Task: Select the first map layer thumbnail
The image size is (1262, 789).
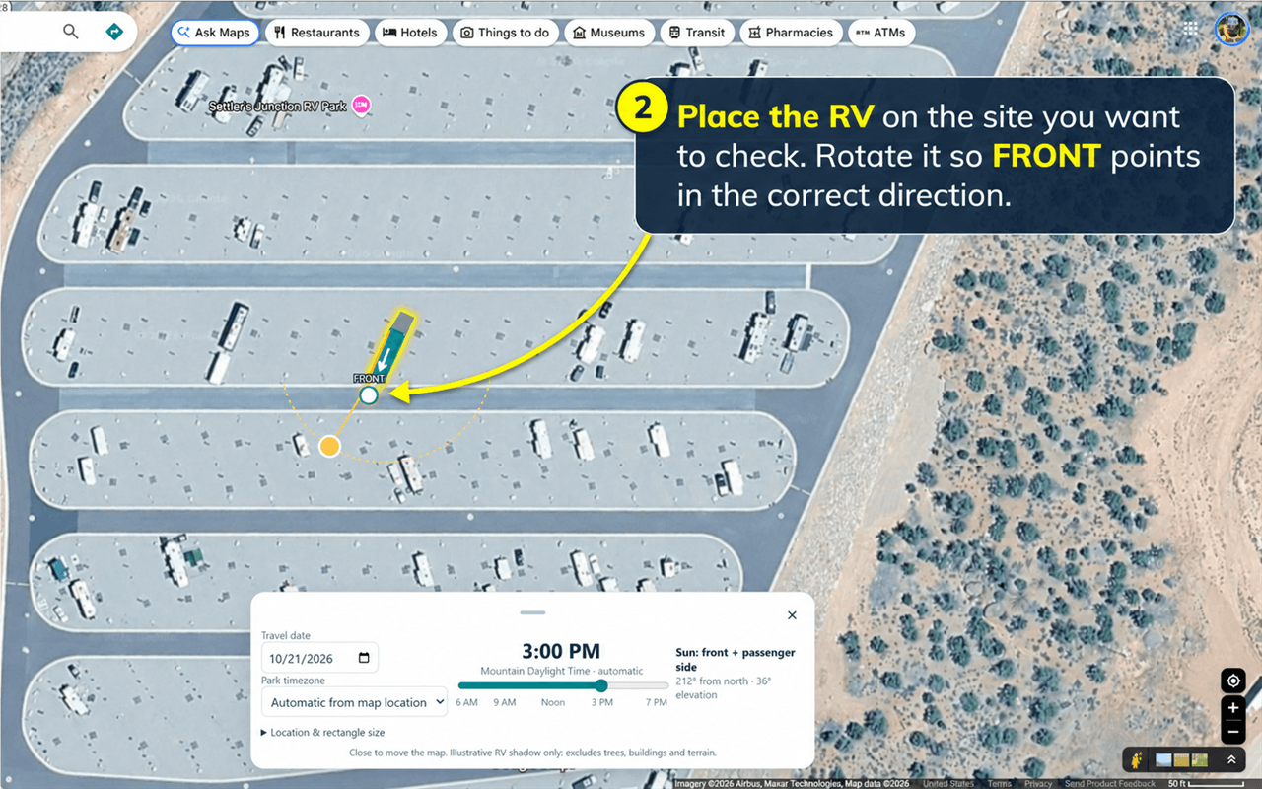Action: pyautogui.click(x=1163, y=760)
